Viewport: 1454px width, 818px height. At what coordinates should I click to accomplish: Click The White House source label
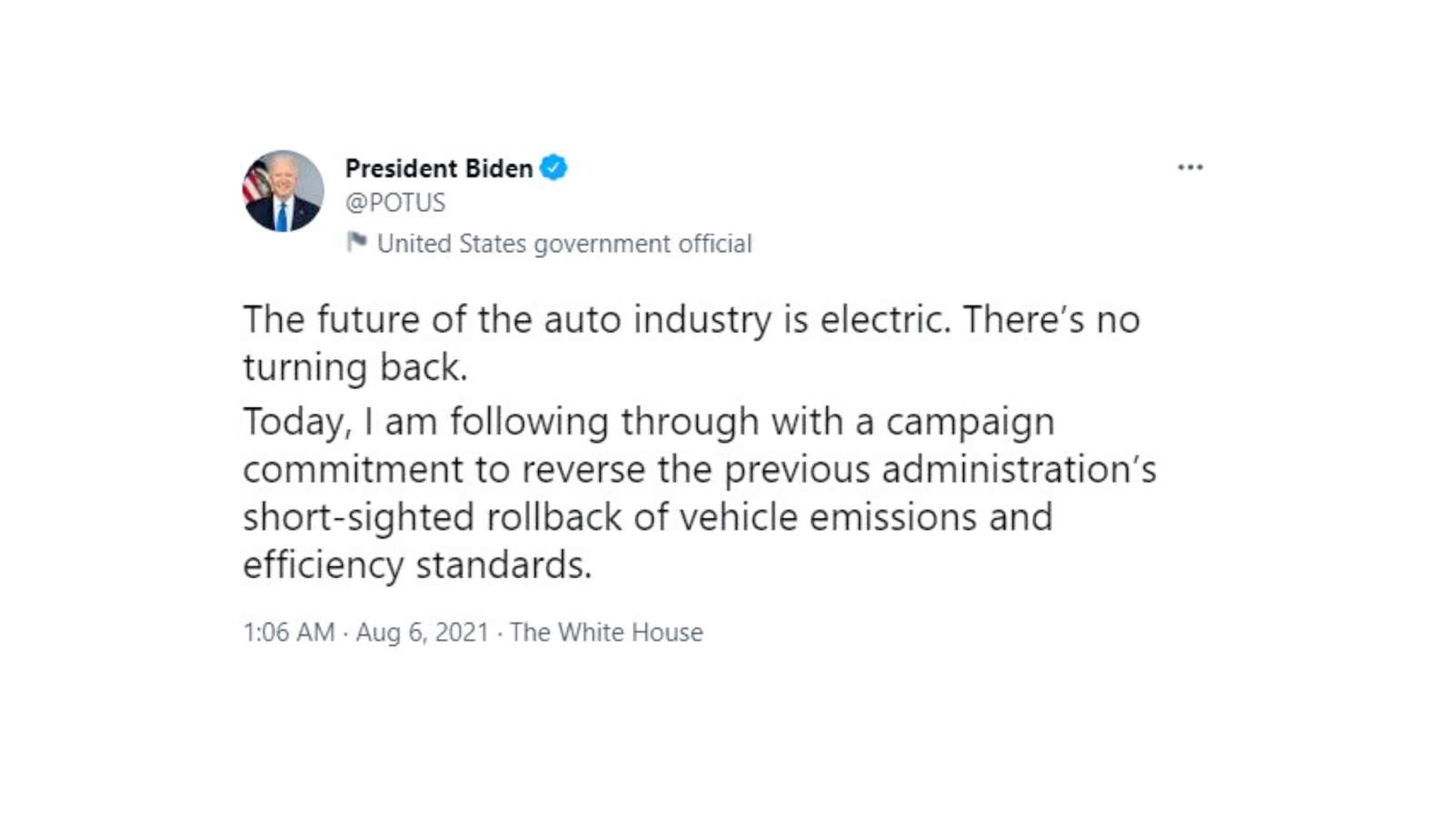coord(606,632)
